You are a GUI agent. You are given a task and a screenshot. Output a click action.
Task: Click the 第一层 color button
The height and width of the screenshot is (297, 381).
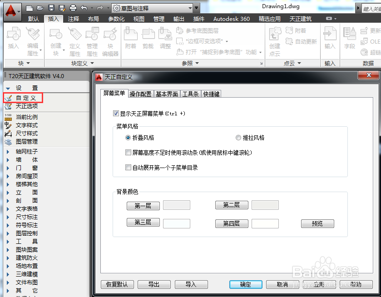143,206
